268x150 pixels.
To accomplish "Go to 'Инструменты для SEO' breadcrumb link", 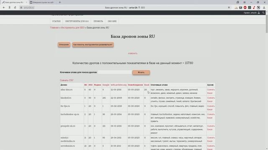I will (72, 27).
